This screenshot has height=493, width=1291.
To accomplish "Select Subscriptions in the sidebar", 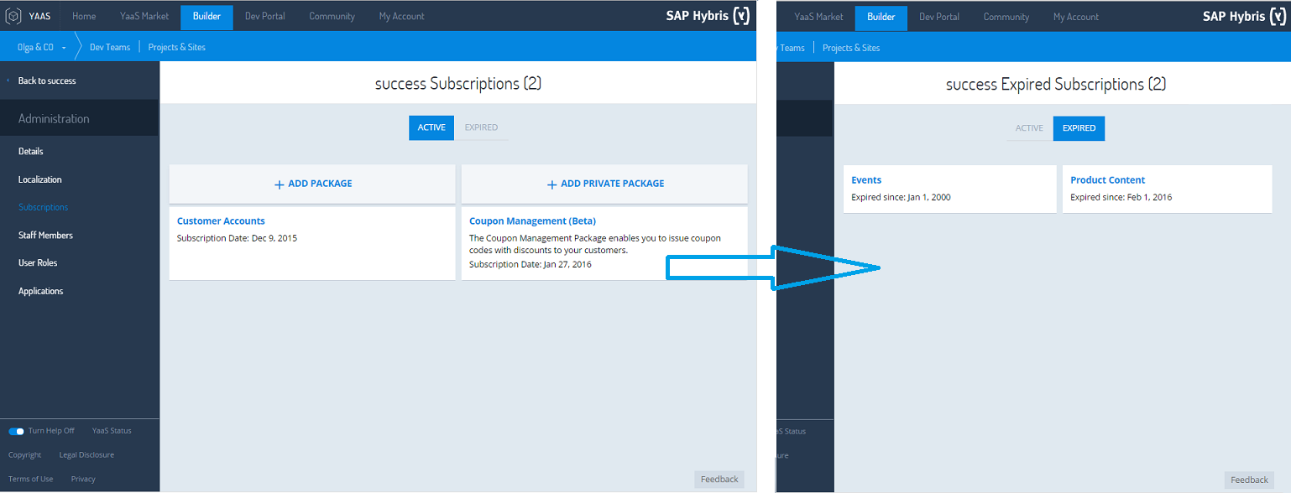I will (x=44, y=207).
